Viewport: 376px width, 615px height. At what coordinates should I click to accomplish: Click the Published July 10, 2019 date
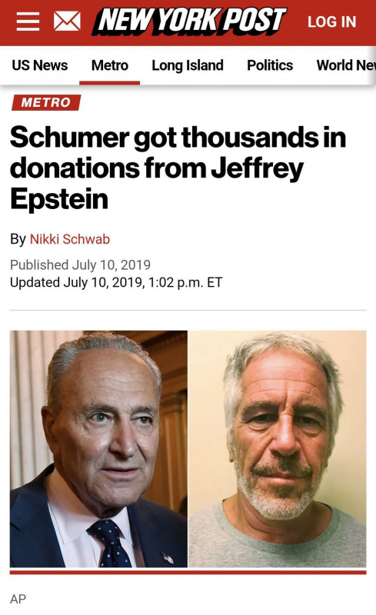81,264
